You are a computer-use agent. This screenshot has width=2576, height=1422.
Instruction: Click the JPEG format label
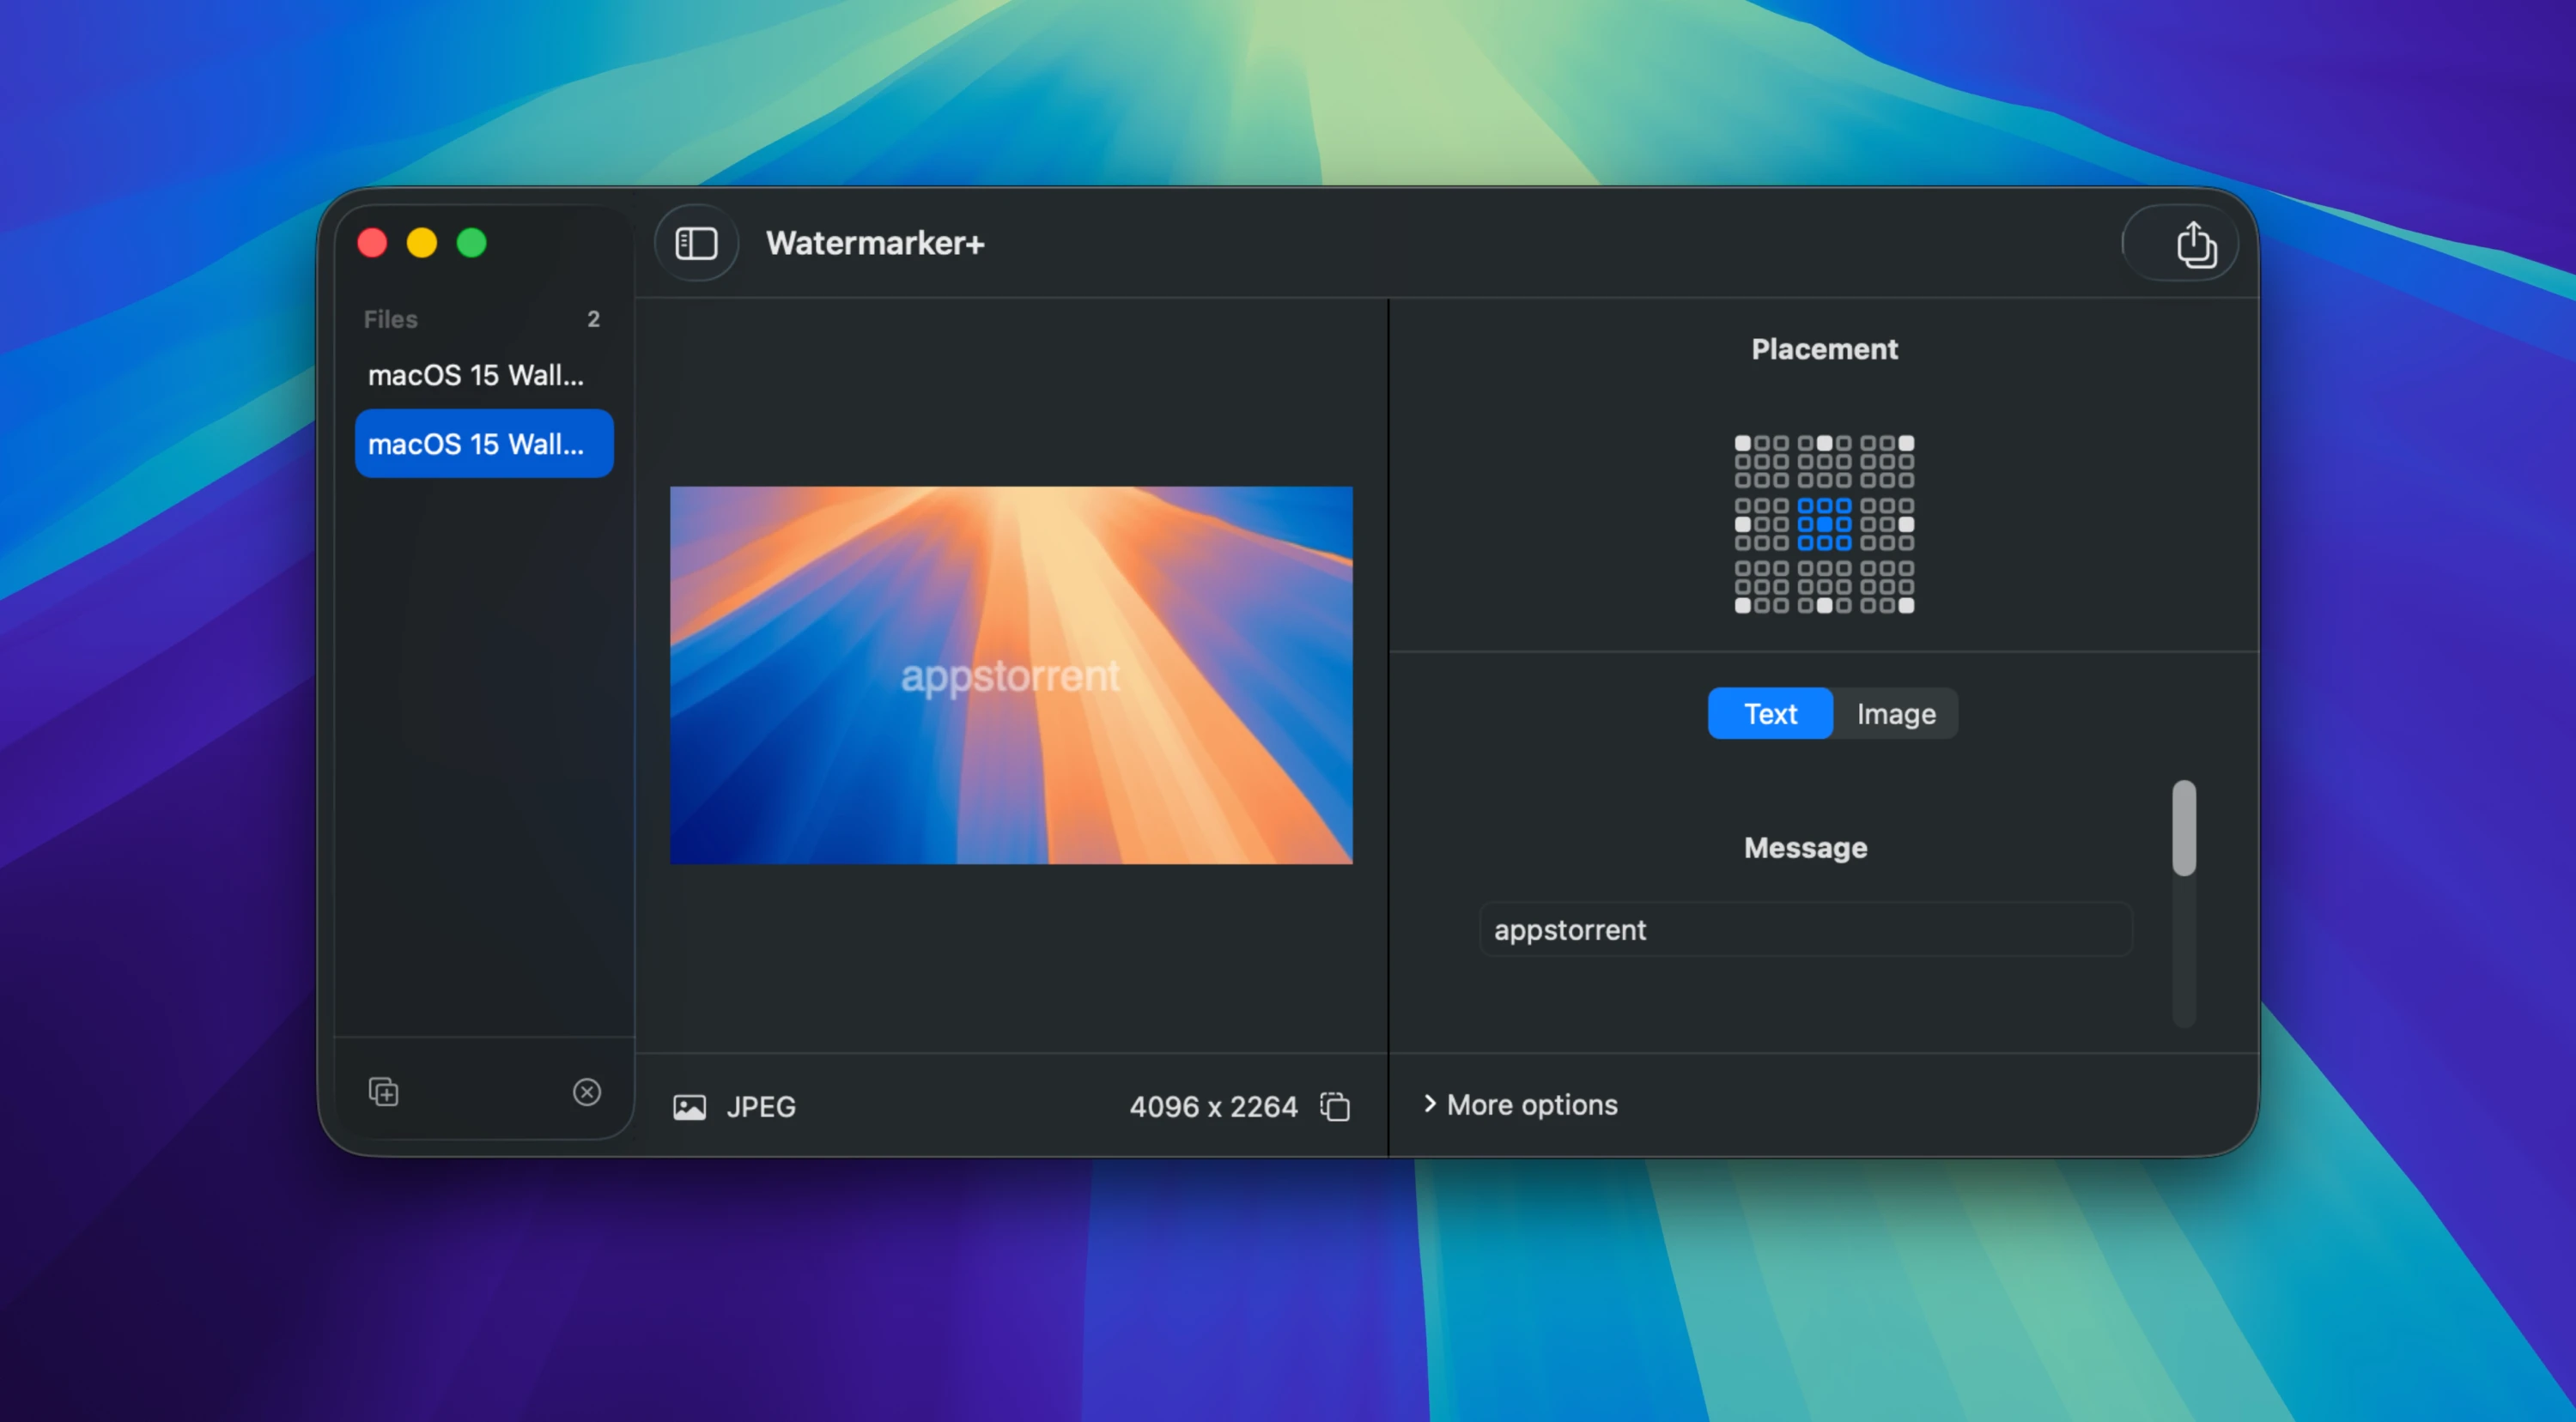(x=761, y=1107)
